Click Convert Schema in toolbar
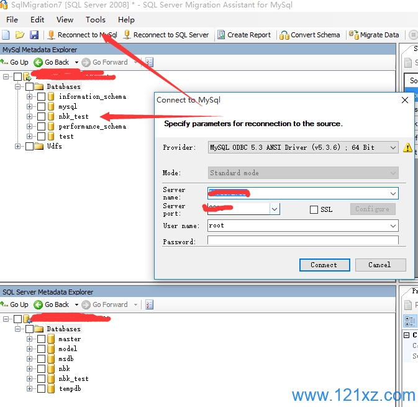 coord(310,35)
